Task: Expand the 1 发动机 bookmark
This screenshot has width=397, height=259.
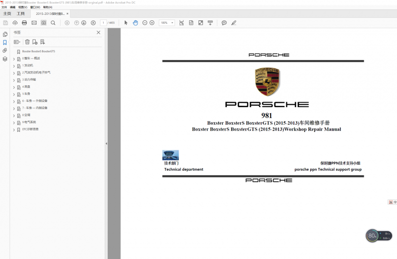Action: (14, 66)
